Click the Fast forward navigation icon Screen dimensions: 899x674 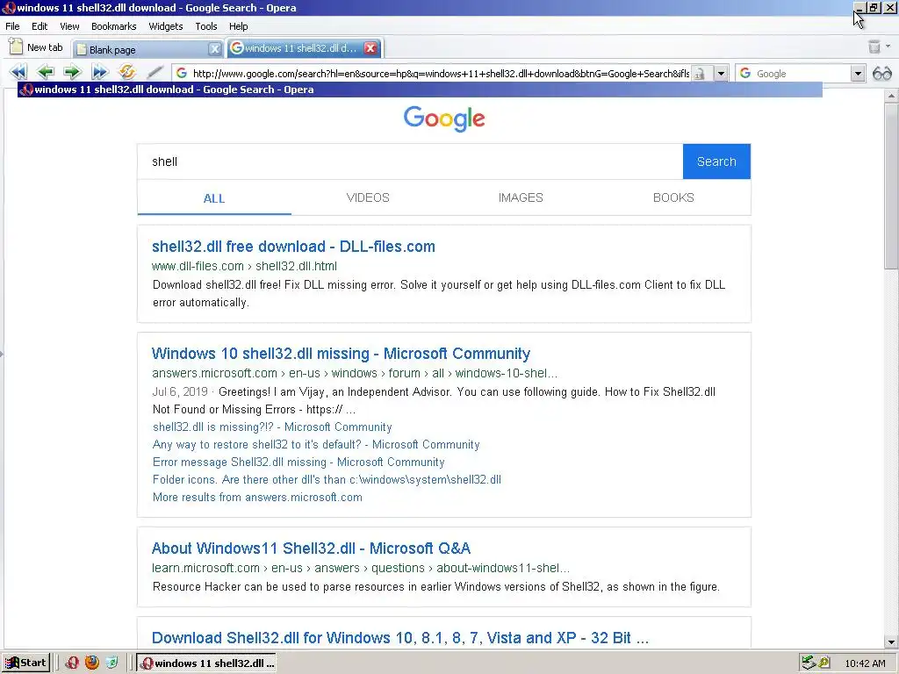(100, 72)
